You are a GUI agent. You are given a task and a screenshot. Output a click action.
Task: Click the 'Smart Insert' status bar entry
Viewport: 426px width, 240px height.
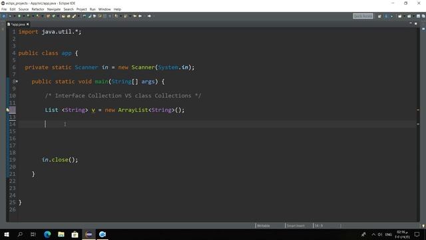pyautogui.click(x=296, y=225)
